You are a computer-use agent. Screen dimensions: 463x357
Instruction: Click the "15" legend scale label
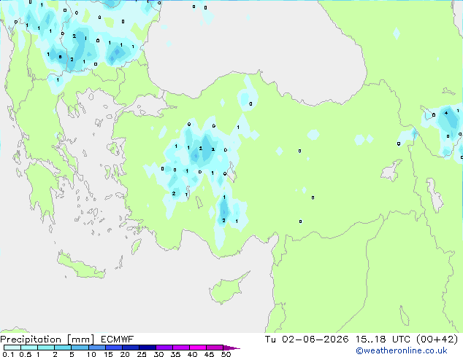click(108, 354)
